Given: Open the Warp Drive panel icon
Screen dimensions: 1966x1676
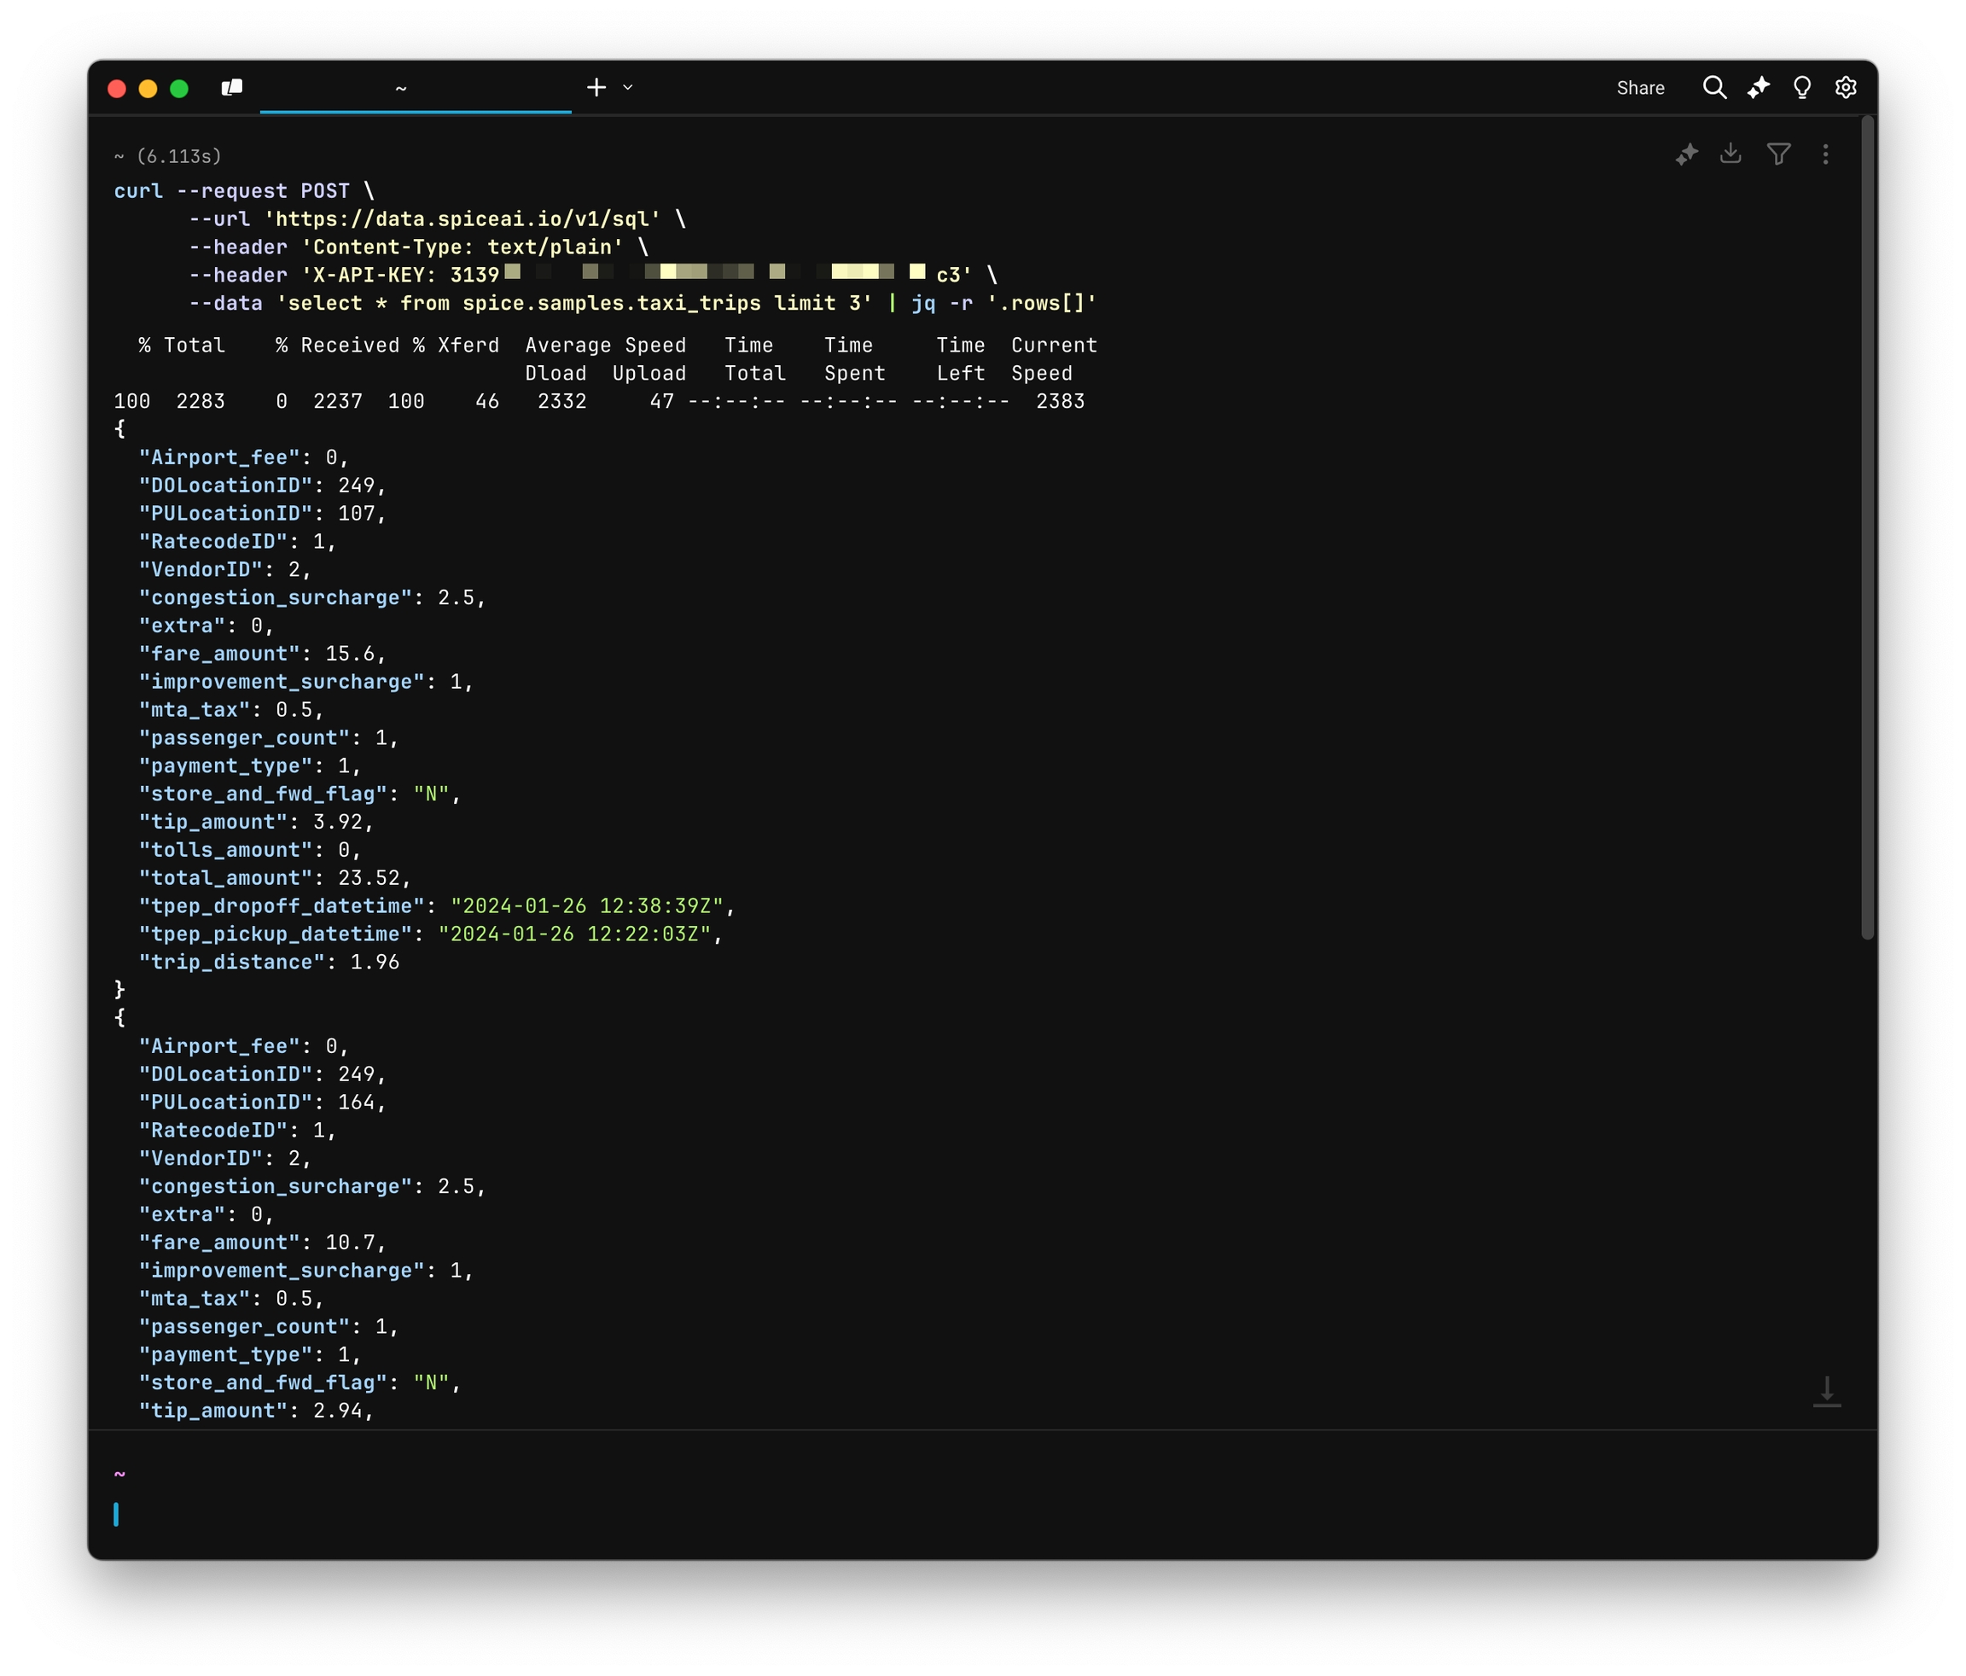Looking at the screenshot, I should (231, 87).
